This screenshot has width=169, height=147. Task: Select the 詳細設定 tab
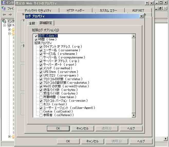tap(46, 23)
